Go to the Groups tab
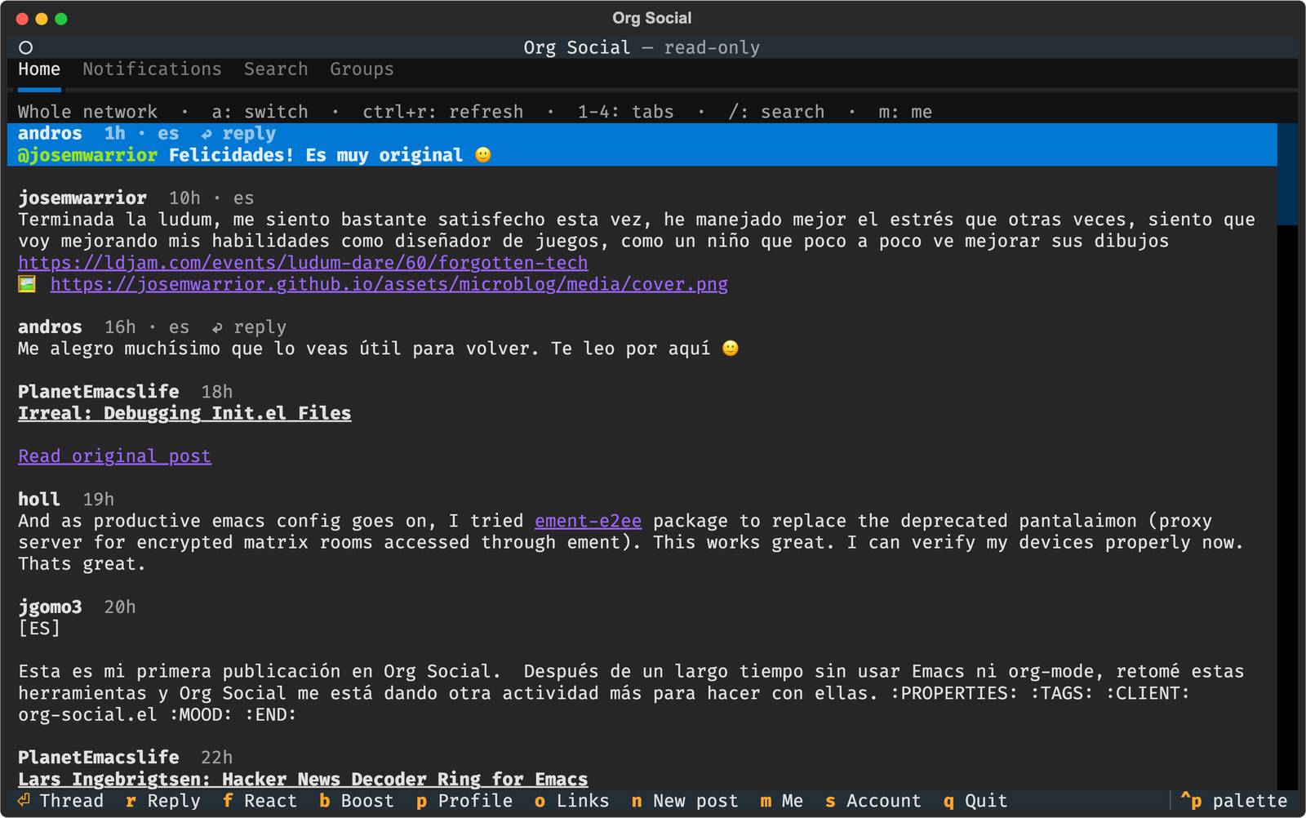This screenshot has width=1306, height=818. (362, 69)
